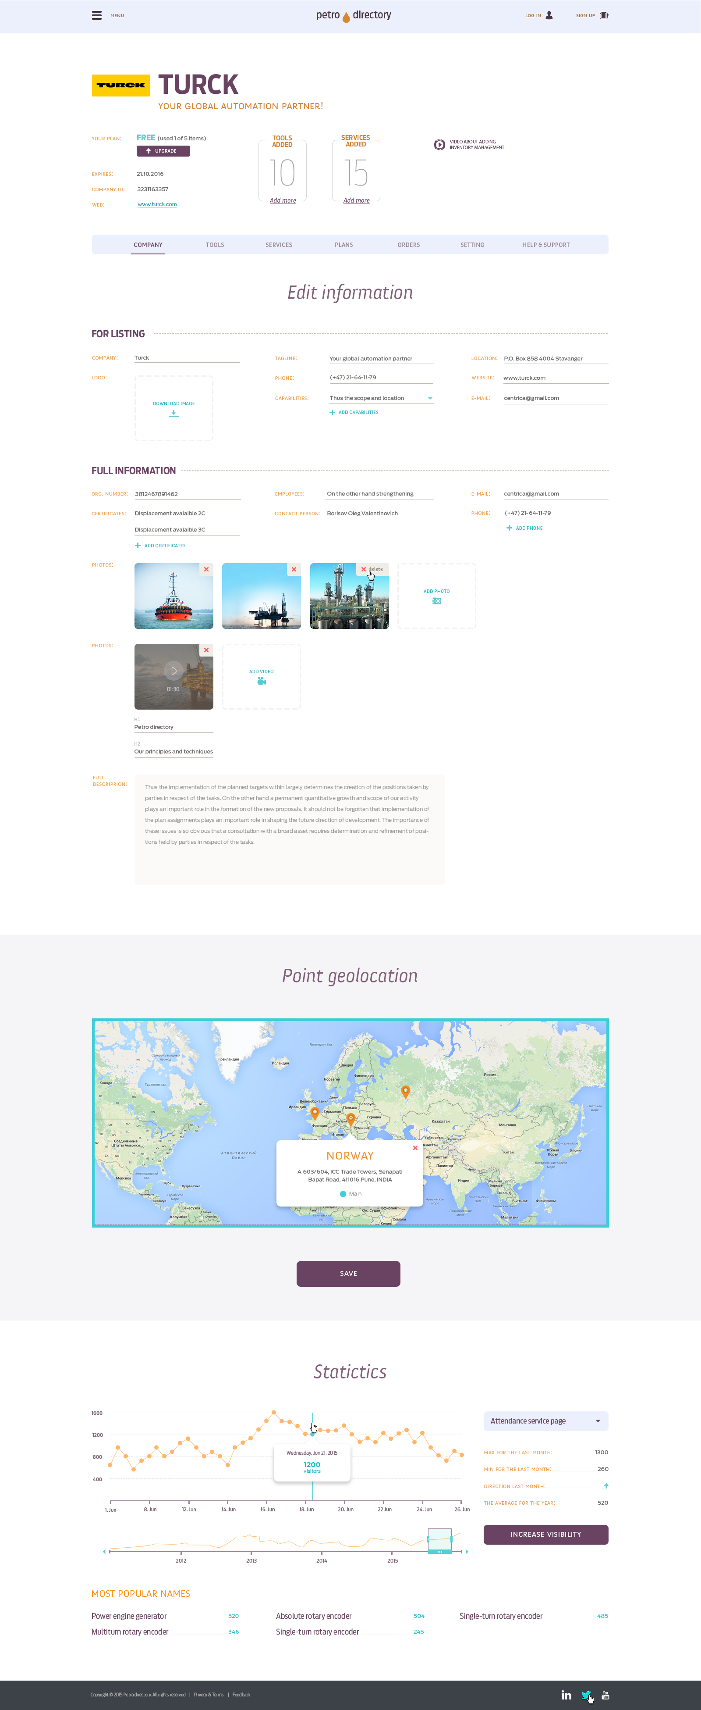The width and height of the screenshot is (701, 1710).
Task: Click the right arrow on timeline navigator
Action: tap(467, 1551)
